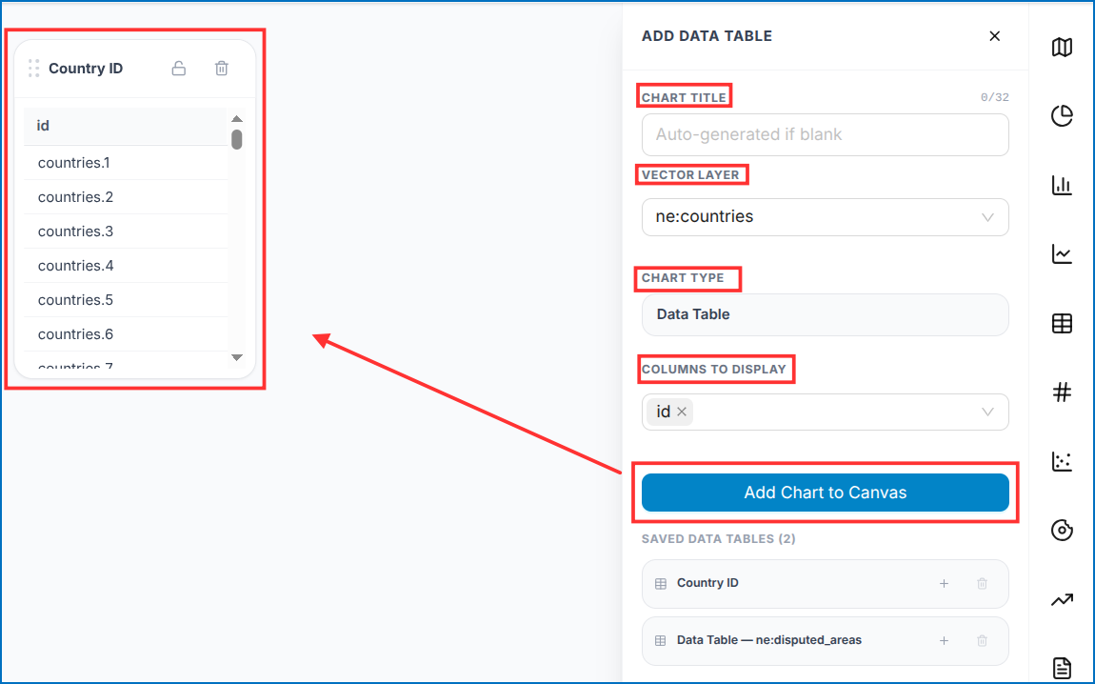Select the saved Country ID entry

coord(825,583)
